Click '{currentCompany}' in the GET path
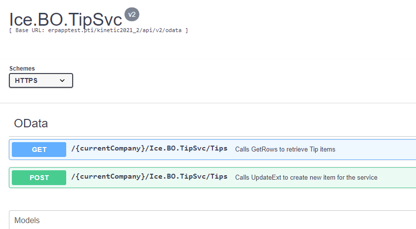 pos(110,149)
